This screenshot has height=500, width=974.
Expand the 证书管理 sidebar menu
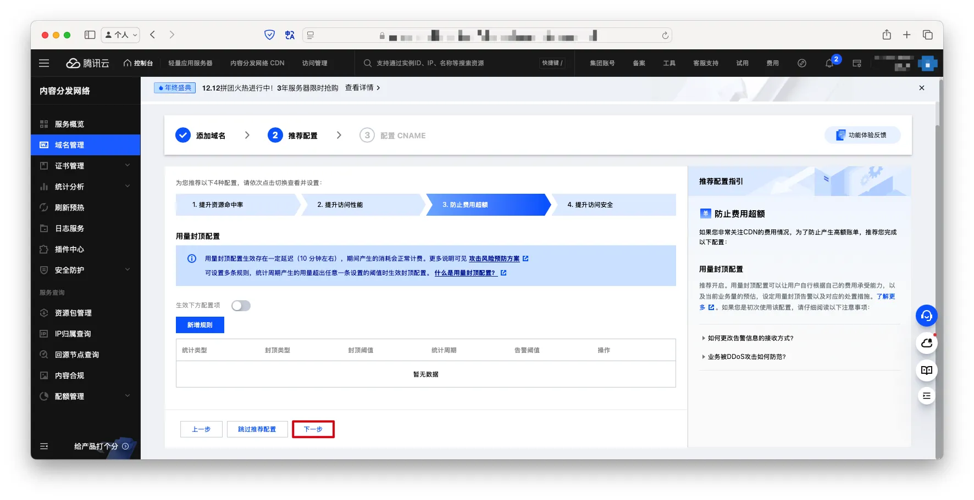coord(85,166)
